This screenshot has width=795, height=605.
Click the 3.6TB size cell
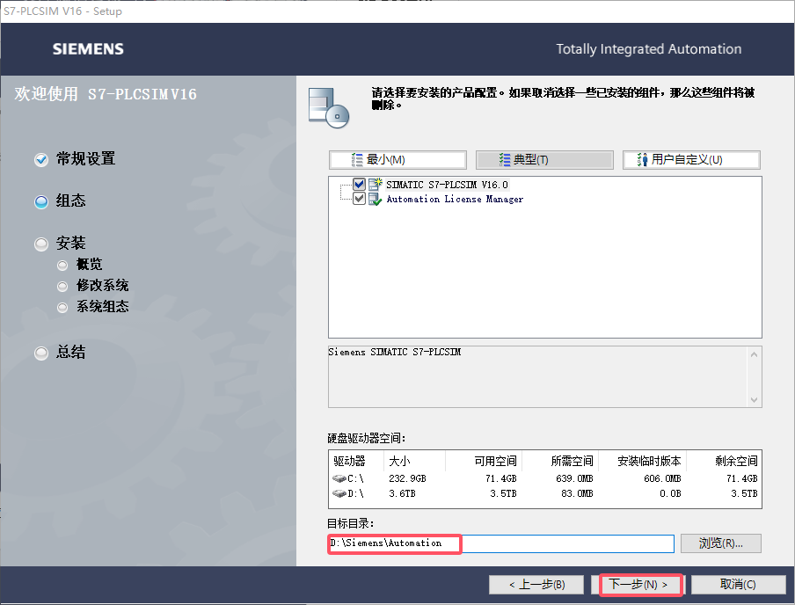(402, 493)
